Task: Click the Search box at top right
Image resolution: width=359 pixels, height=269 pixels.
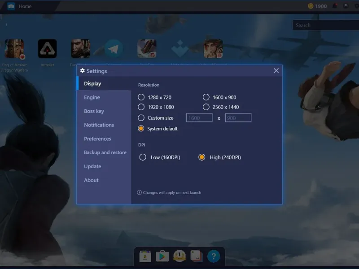Action: pyautogui.click(x=326, y=25)
